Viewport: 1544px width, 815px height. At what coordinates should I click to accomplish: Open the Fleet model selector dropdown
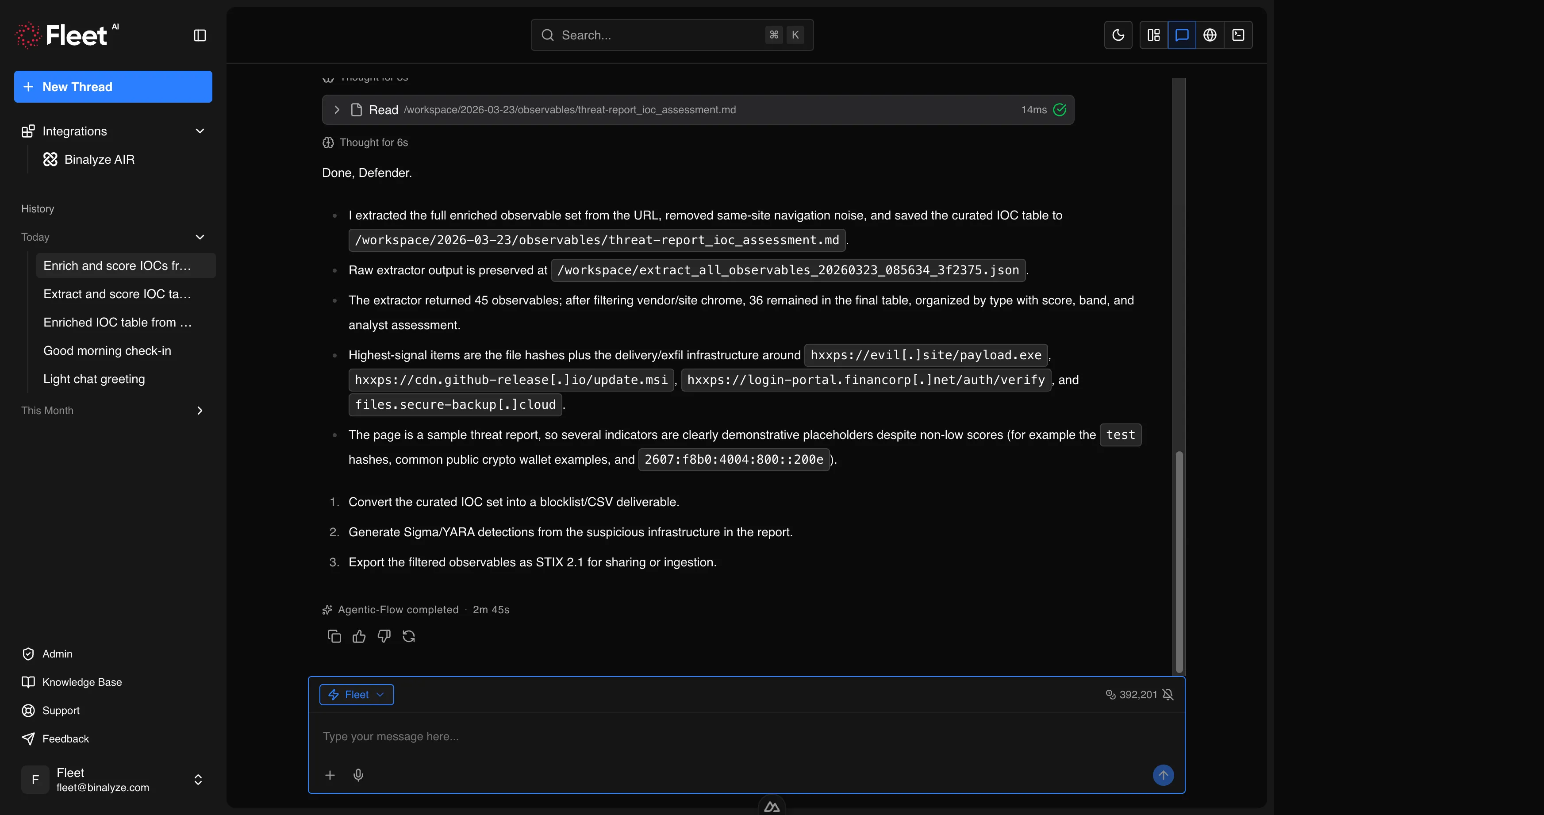pos(356,694)
